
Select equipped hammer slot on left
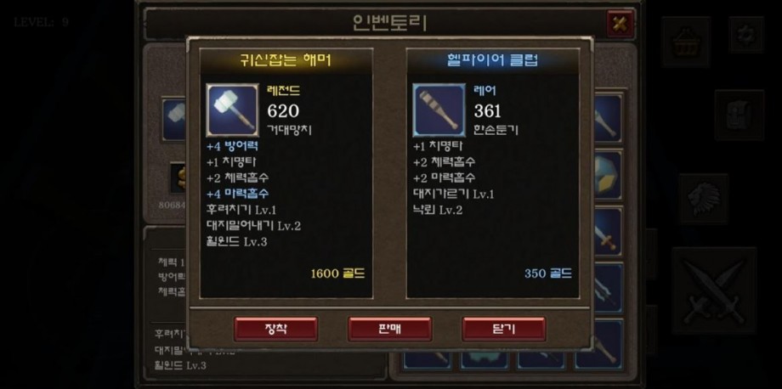click(x=174, y=119)
